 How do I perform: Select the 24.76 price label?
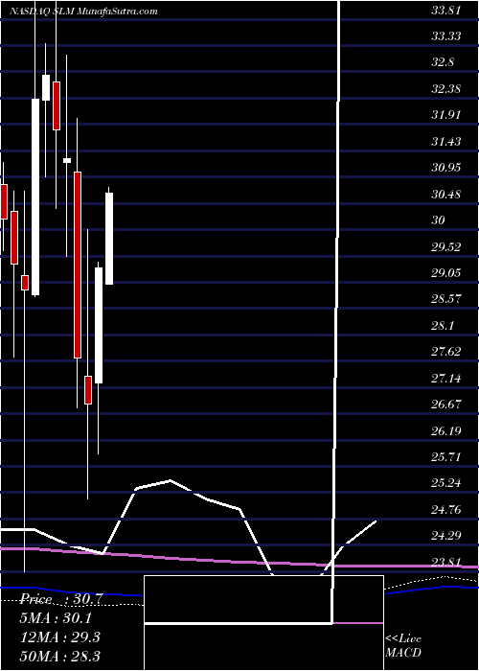click(x=446, y=510)
